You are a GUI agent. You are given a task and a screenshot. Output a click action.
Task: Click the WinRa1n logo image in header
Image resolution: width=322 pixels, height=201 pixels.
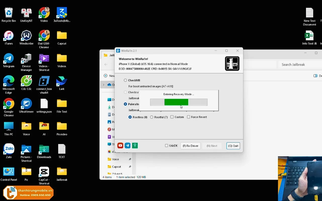(x=232, y=63)
